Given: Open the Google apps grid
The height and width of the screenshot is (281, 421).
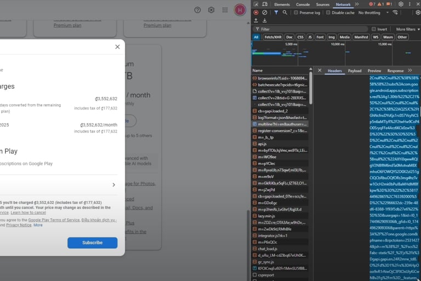Looking at the screenshot, I should click(225, 10).
